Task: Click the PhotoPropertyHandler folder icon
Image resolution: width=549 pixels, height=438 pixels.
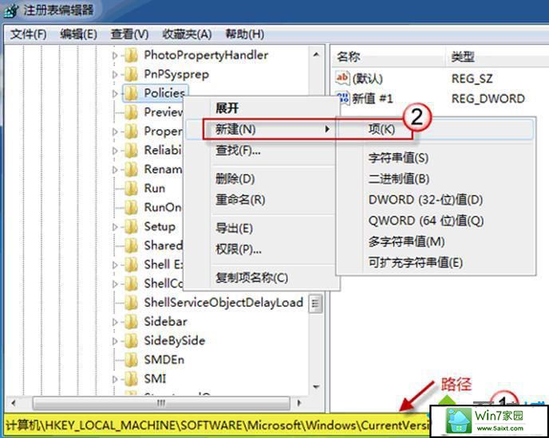Action: pos(131,55)
